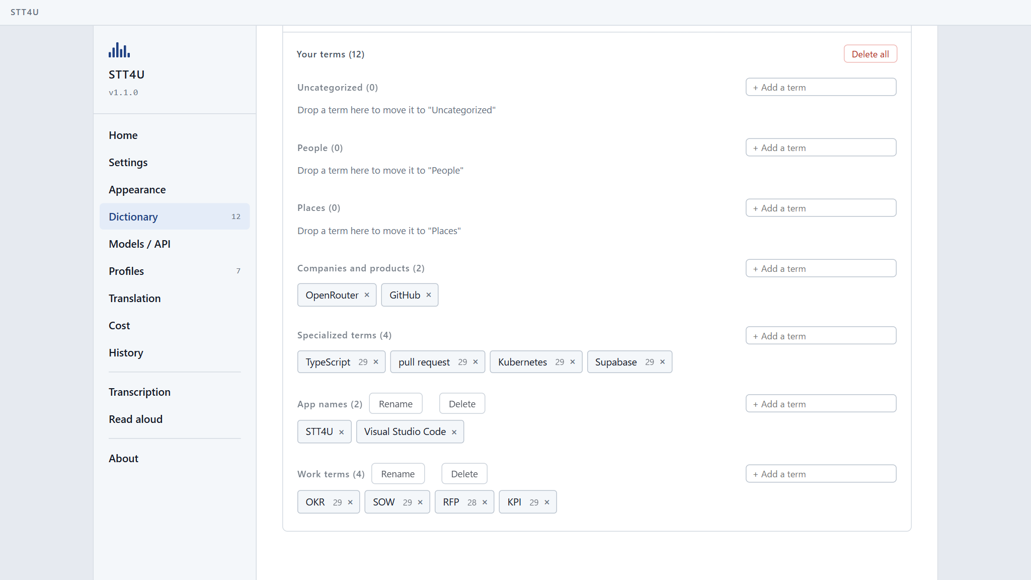
Task: Remove the STT4U term chip via x
Action: 341,432
